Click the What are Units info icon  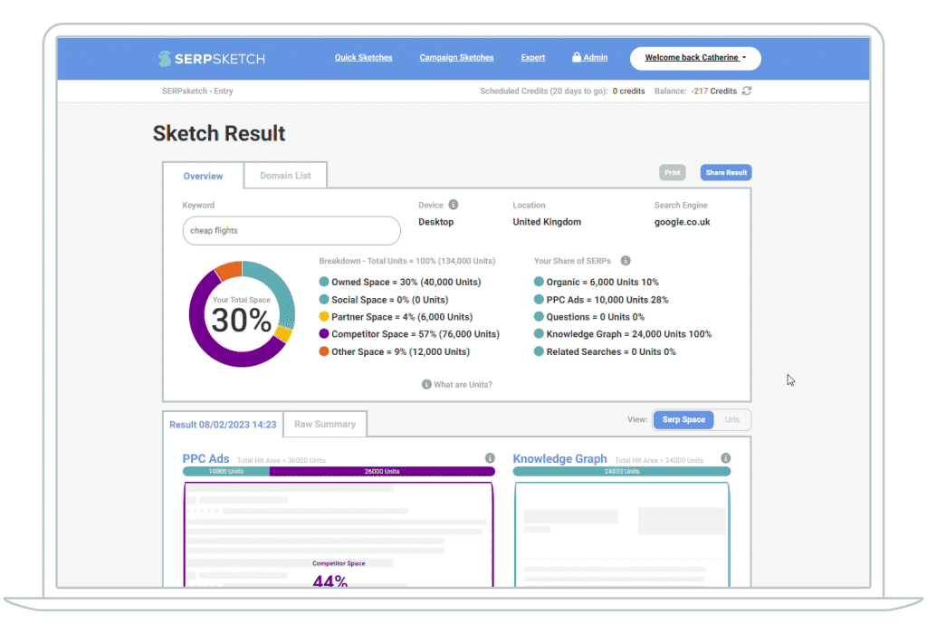click(426, 384)
